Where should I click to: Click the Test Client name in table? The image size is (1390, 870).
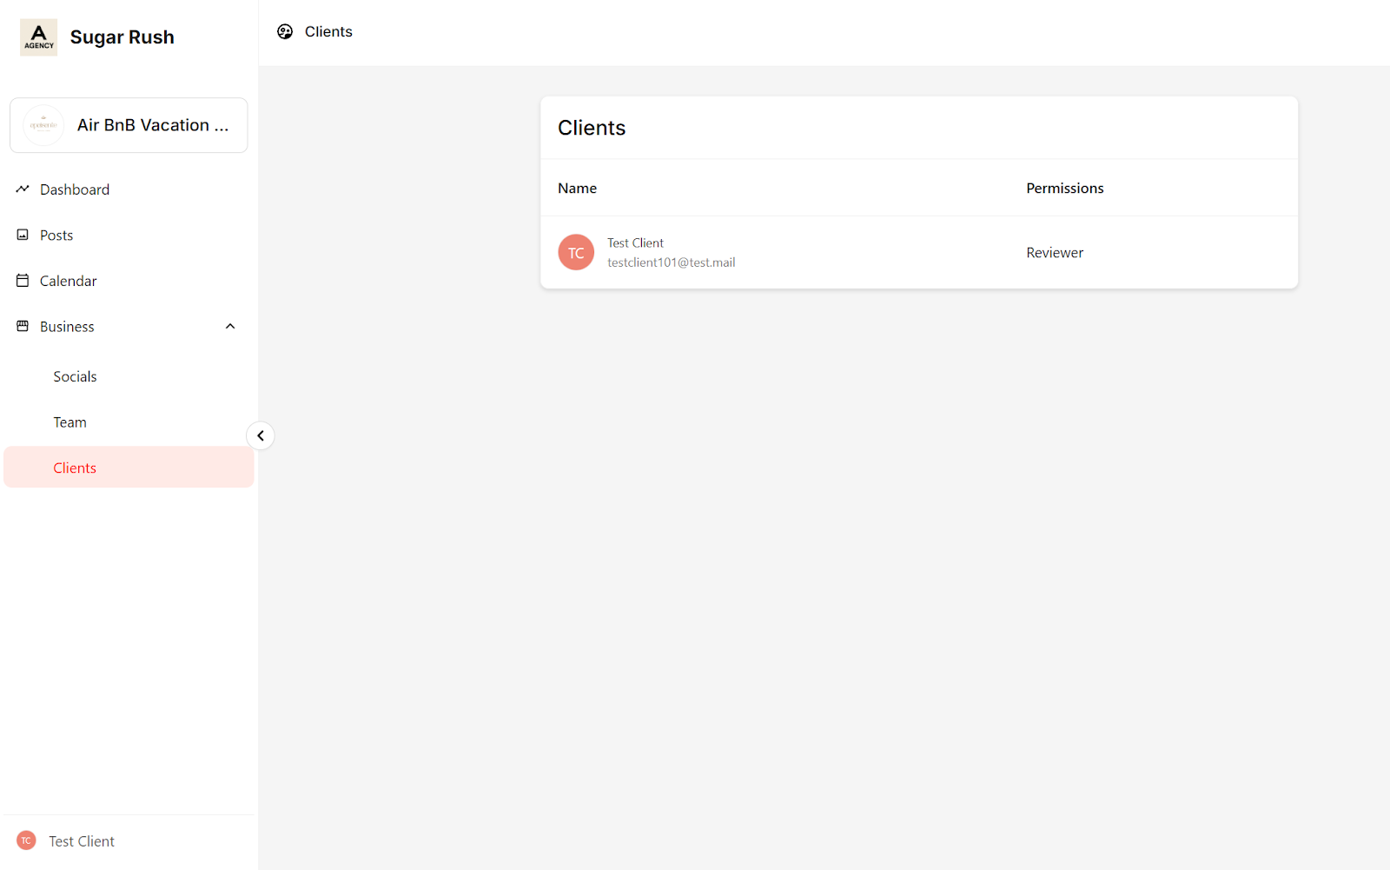[x=635, y=243]
